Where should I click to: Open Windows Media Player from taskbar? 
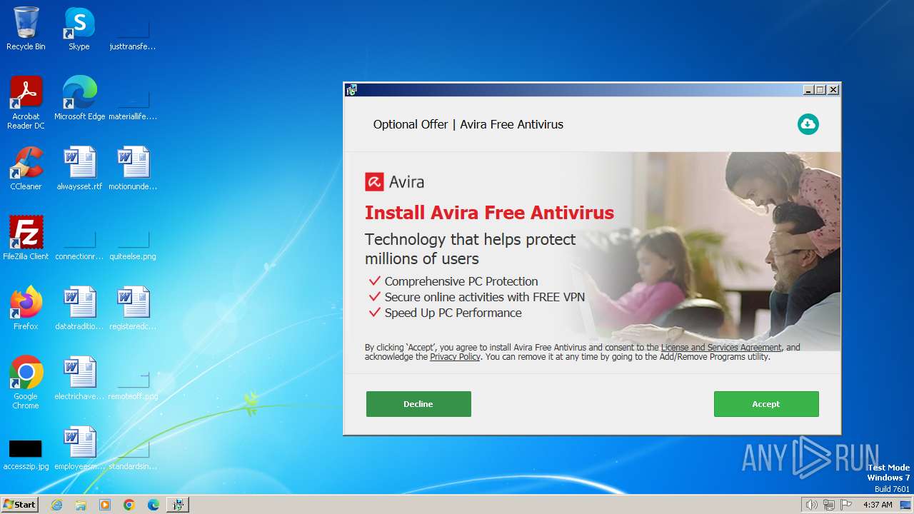tap(105, 505)
